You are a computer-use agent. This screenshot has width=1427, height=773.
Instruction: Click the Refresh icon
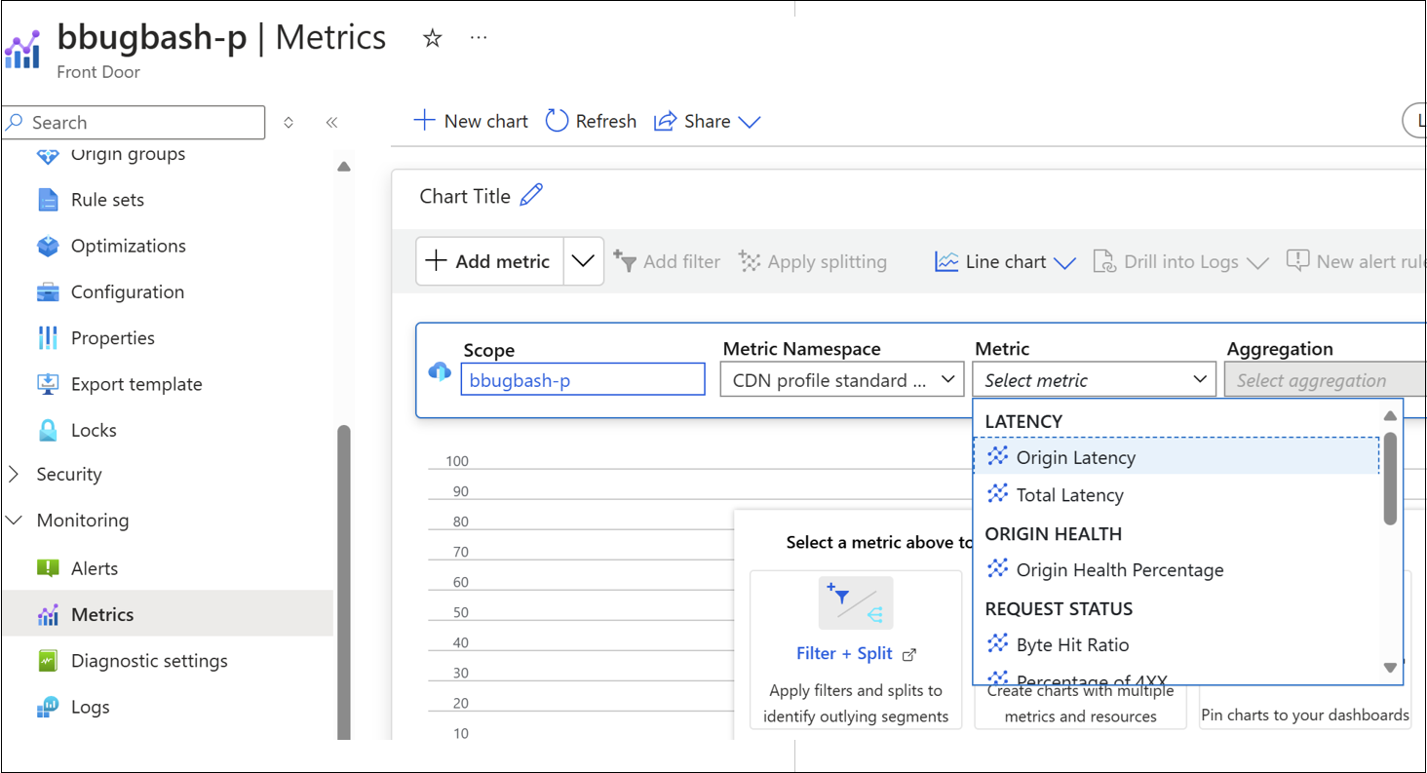point(557,121)
